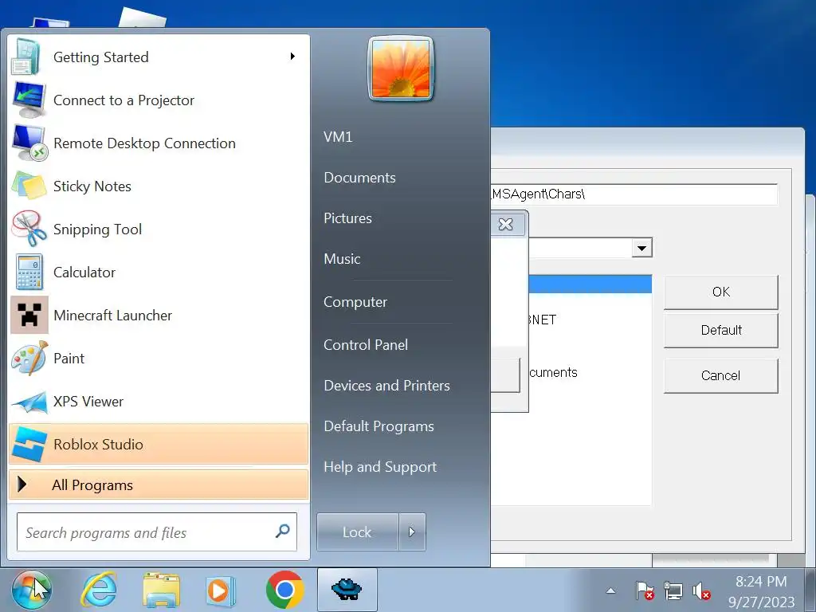The width and height of the screenshot is (816, 612).
Task: Open Devices and Printers
Action: pyautogui.click(x=386, y=385)
